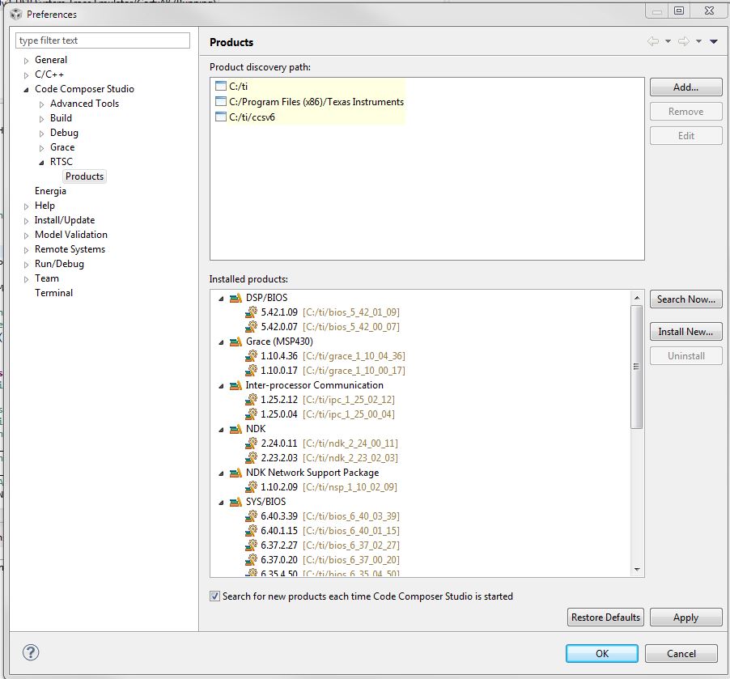The image size is (730, 679).
Task: Check the C:/Program Files (x86)/Texas Instruments path
Action: (x=220, y=103)
